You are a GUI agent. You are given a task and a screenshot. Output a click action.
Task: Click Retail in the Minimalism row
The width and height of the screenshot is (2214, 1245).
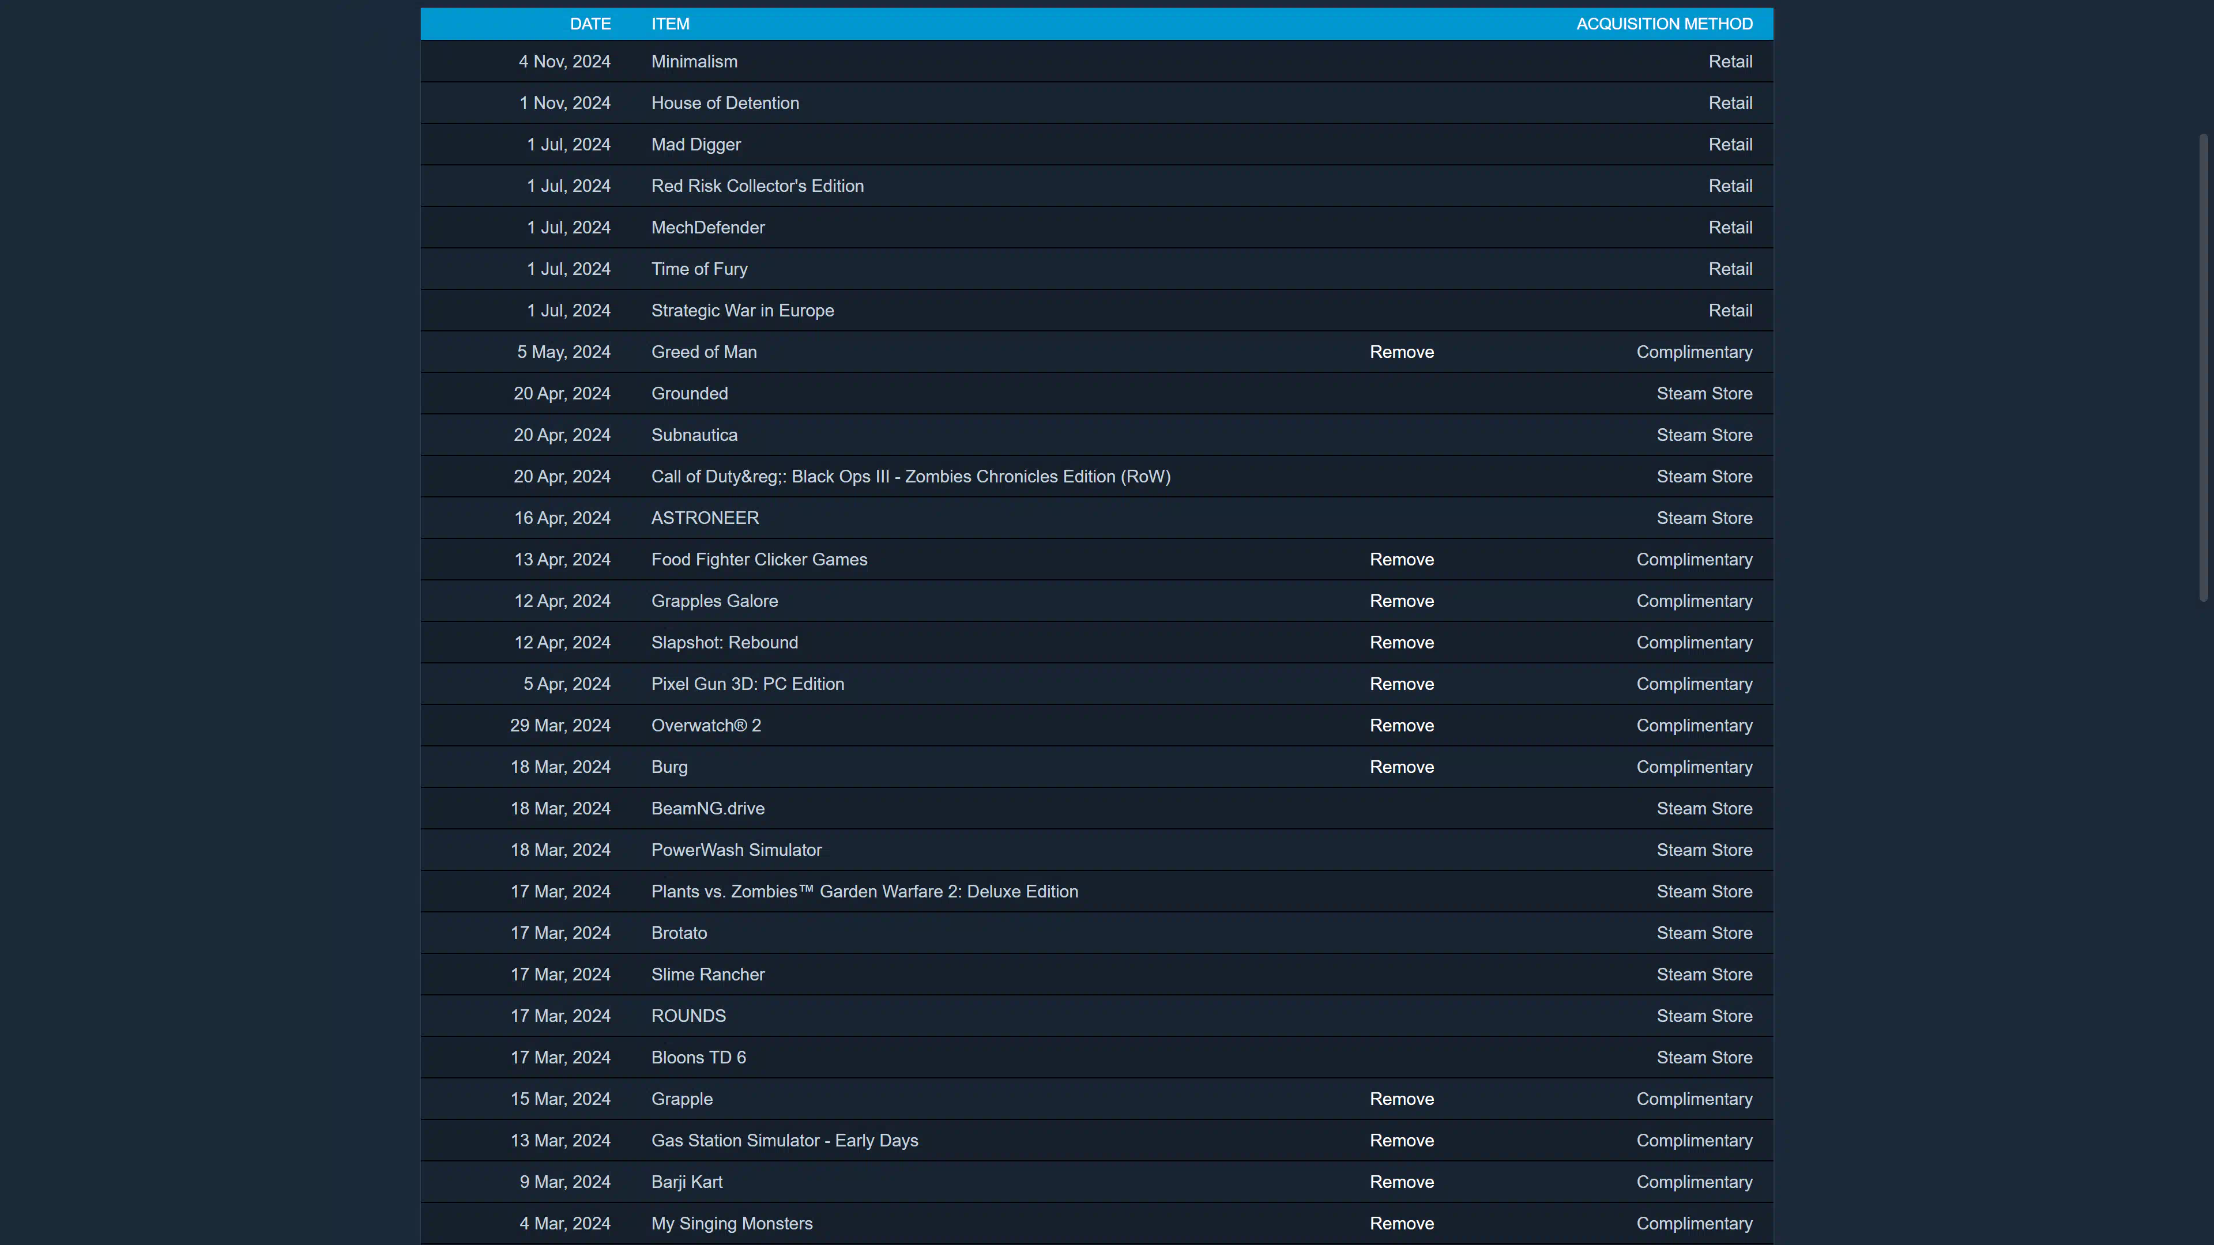pos(1730,62)
